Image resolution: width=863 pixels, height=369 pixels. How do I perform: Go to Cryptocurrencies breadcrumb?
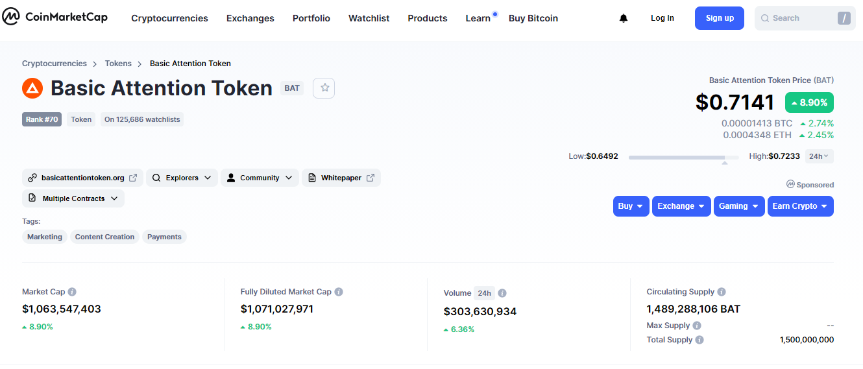pos(54,64)
